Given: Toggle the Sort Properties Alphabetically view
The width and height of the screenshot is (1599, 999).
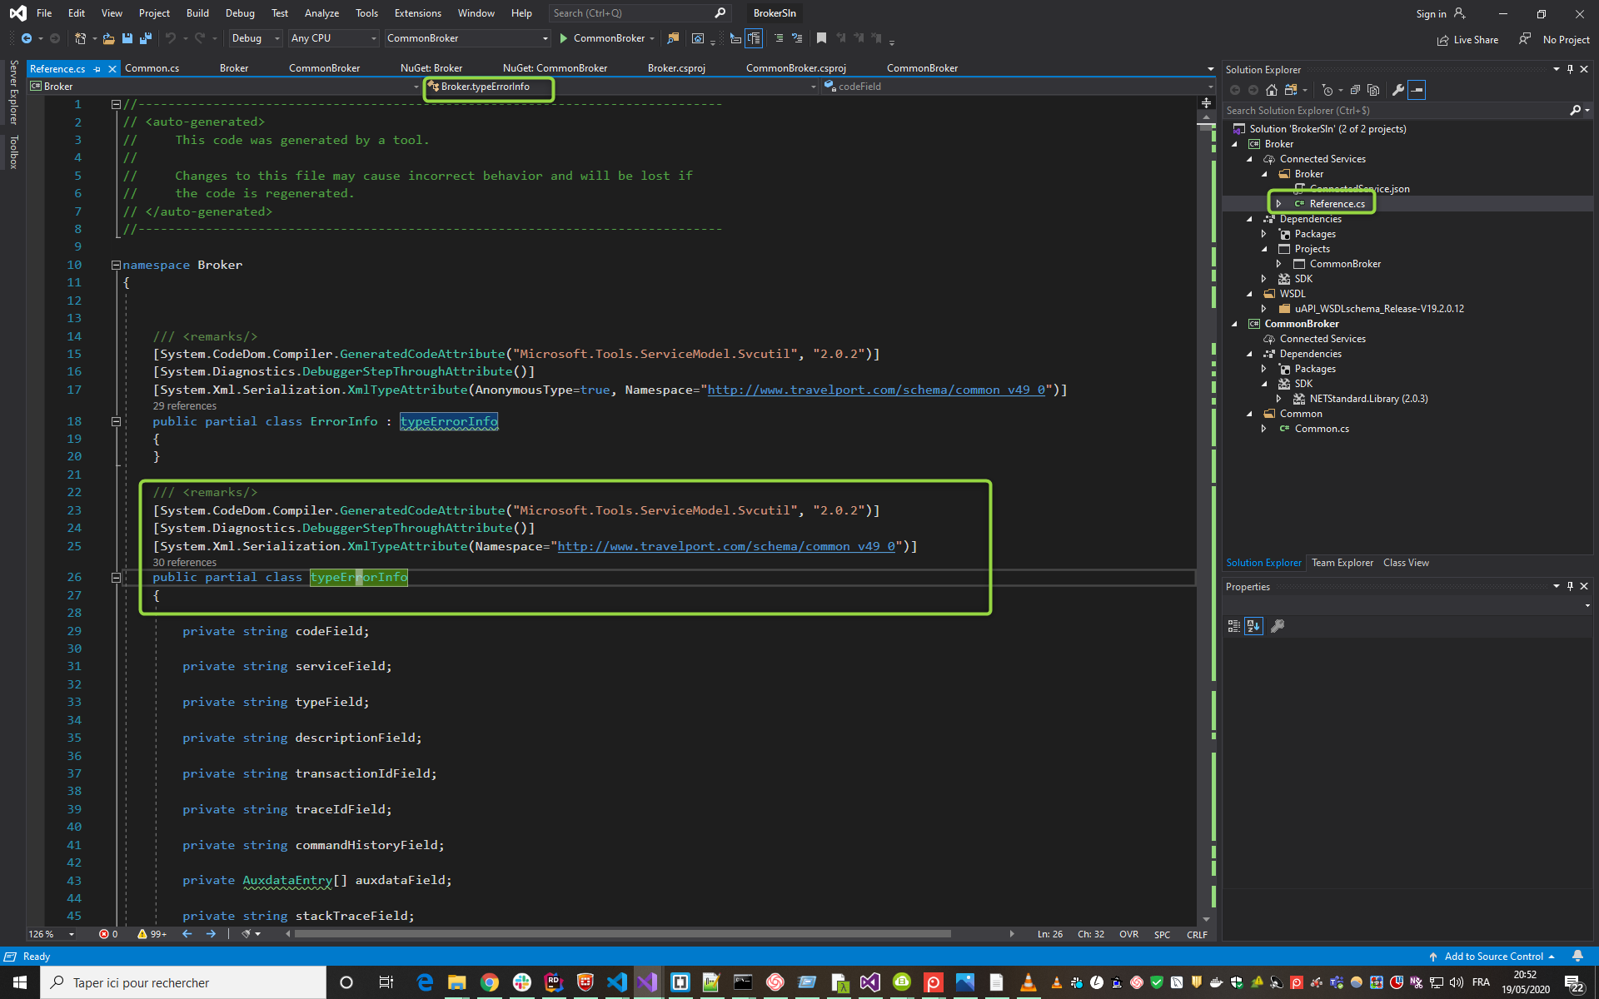Looking at the screenshot, I should click(1253, 626).
